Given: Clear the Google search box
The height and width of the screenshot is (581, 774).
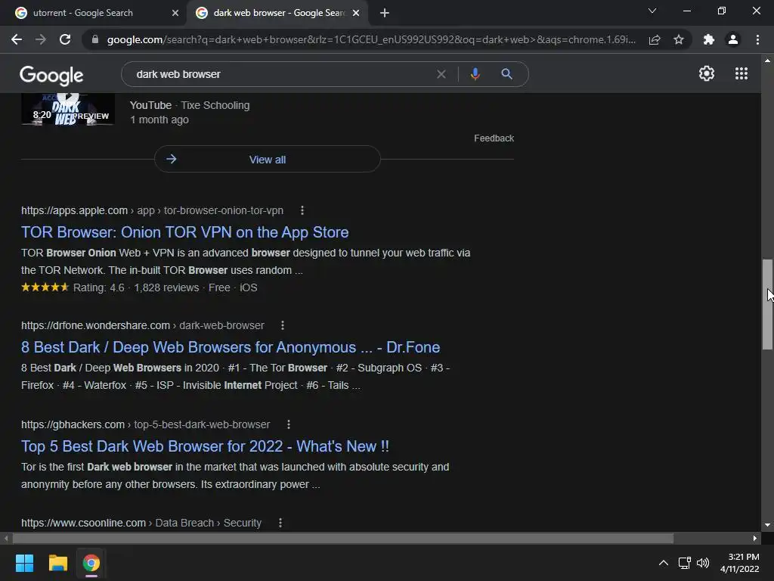Looking at the screenshot, I should coord(441,74).
